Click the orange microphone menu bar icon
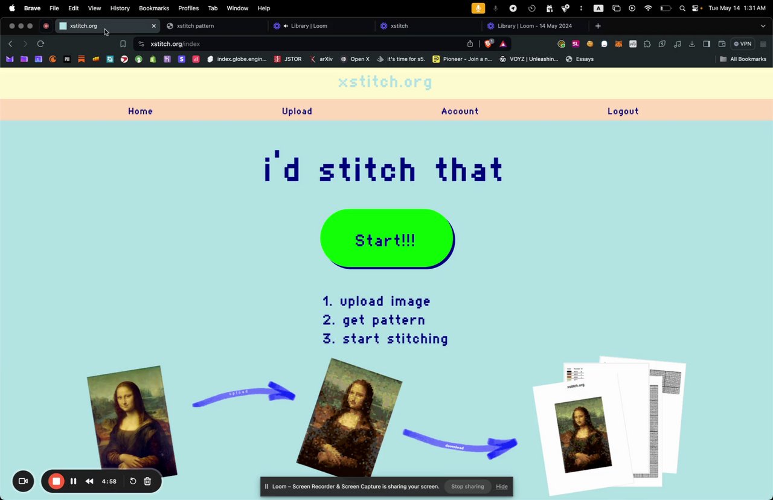773x500 pixels. pyautogui.click(x=478, y=8)
